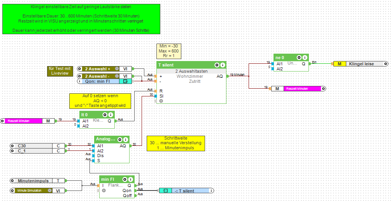Image resolution: width=391 pixels, height=201 pixels.
Task: Click info icon on lt 0 block
Action: coord(111,115)
